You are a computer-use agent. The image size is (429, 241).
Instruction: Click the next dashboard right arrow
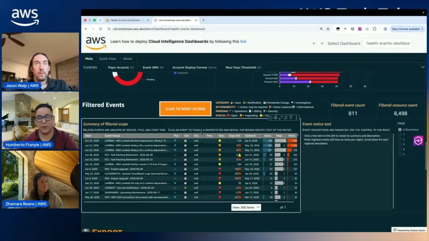click(x=322, y=43)
